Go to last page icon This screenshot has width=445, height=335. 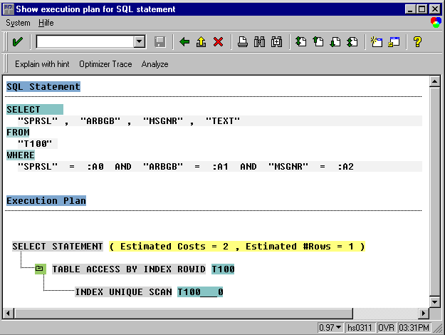click(x=352, y=42)
